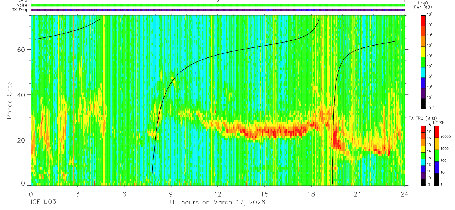The height and width of the screenshot is (210, 455).
Task: Click the 100 tick on the NOISE legend
Action: 444,161
